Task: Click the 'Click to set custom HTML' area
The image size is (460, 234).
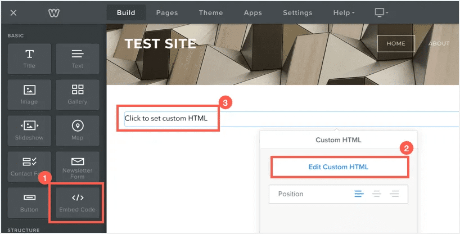Action: point(166,118)
